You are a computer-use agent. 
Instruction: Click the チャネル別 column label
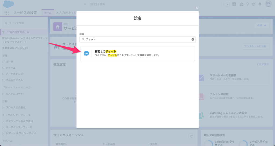coord(109,144)
